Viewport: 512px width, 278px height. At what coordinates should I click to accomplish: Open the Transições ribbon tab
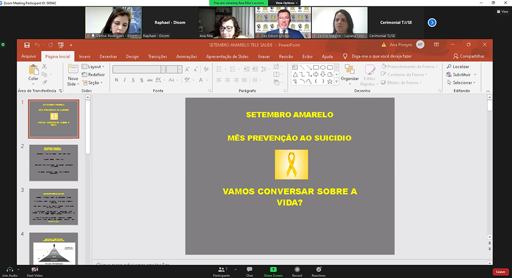point(157,56)
